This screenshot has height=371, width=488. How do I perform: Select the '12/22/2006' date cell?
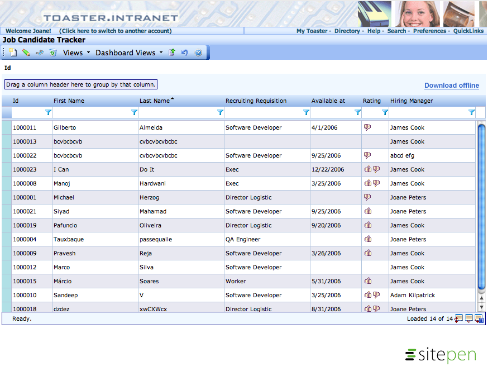336,169
